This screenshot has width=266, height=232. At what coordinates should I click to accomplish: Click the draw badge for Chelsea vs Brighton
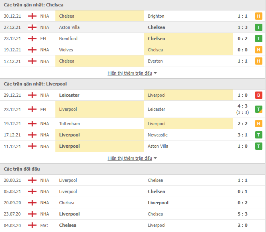[258, 16]
